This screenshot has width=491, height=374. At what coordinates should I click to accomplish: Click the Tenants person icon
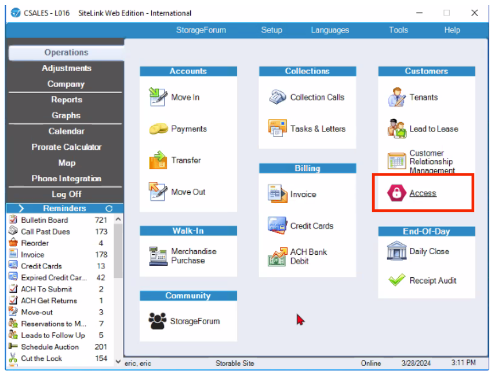397,97
